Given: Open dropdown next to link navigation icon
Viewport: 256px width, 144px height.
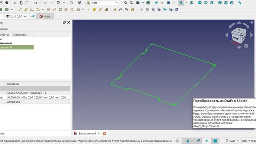Looking at the screenshot, I should tap(174, 3).
